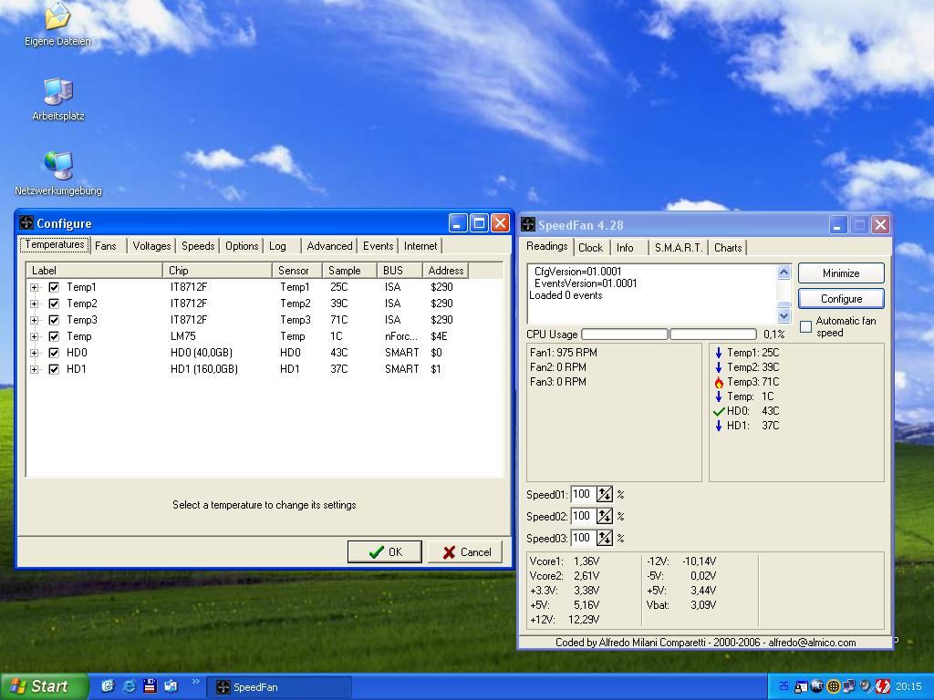
Task: Click the blue arrow beside Temp1: 25C
Action: pyautogui.click(x=719, y=353)
